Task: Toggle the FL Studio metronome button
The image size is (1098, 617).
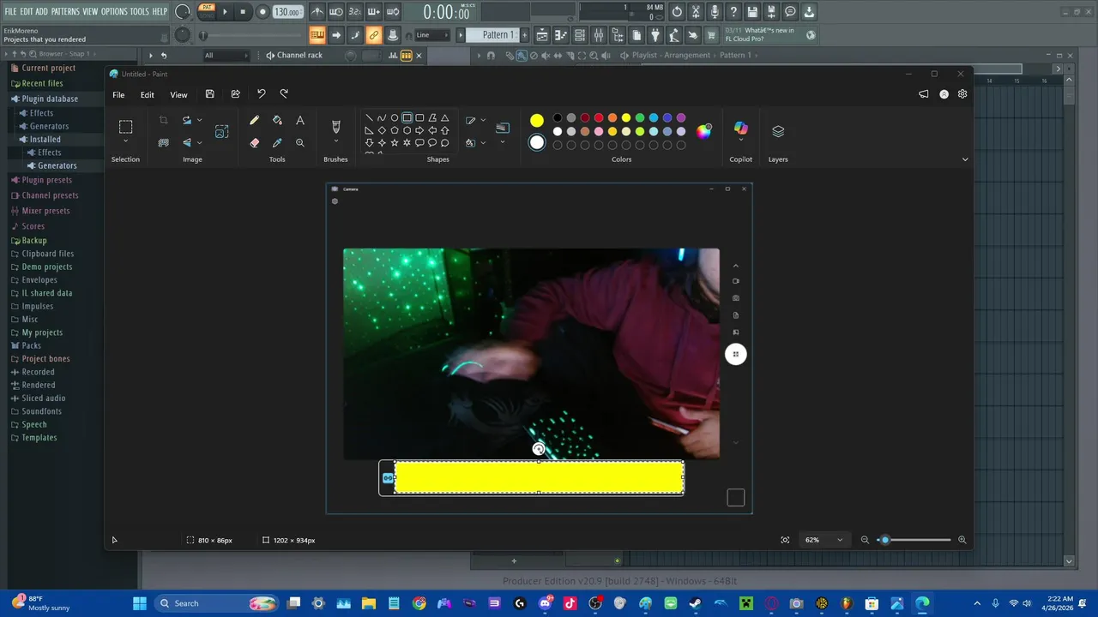Action: click(x=317, y=12)
